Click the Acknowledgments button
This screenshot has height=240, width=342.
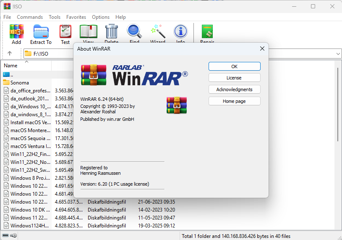click(234, 89)
